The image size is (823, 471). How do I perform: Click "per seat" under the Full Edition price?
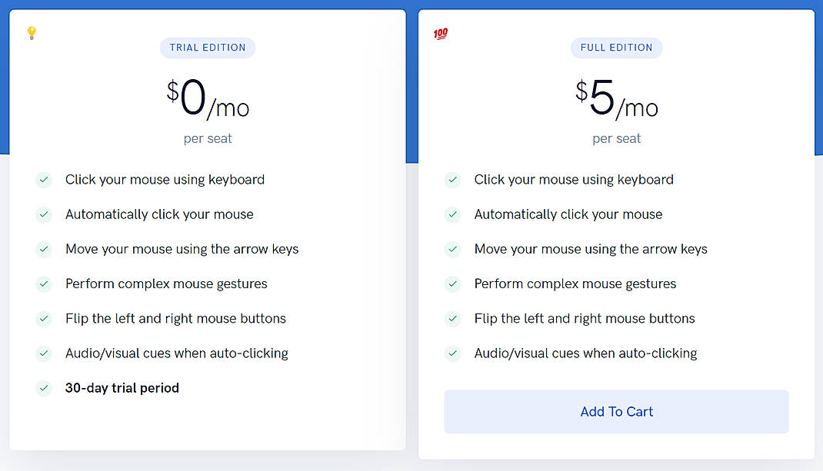tap(616, 138)
